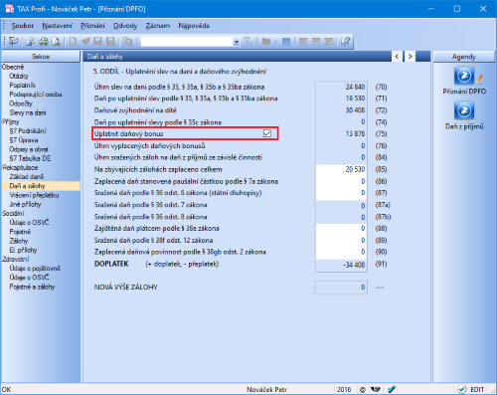Viewport: 497px width, 395px height.
Task: Click the context help pointer icon
Action: (345, 42)
